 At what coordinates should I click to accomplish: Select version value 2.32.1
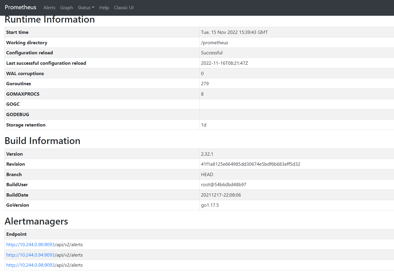tap(207, 154)
